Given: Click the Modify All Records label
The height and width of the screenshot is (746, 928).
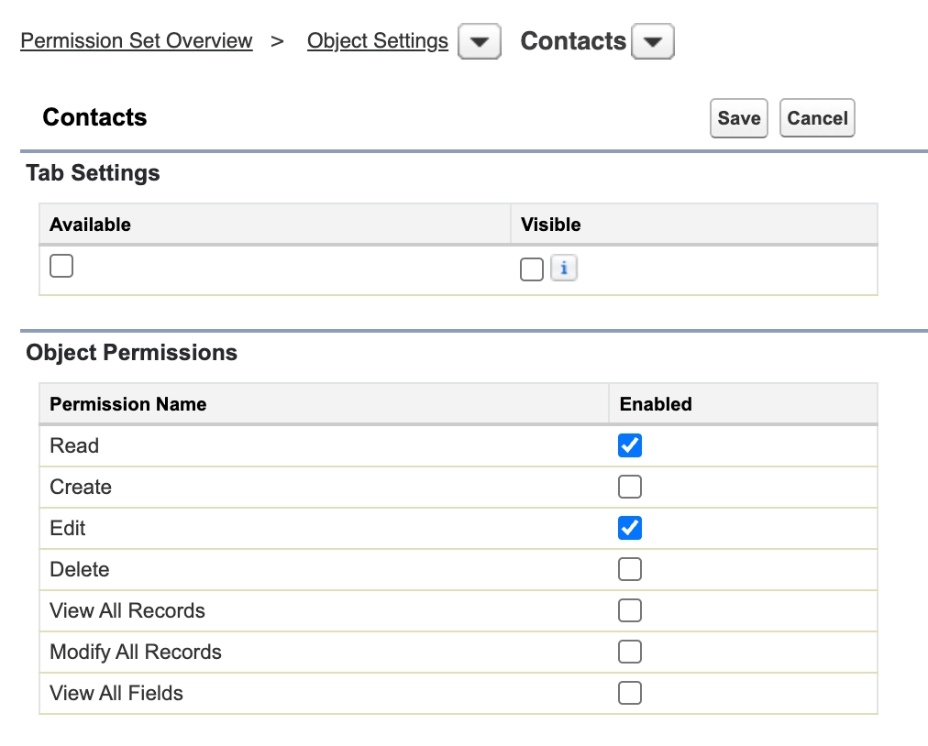Looking at the screenshot, I should point(136,652).
